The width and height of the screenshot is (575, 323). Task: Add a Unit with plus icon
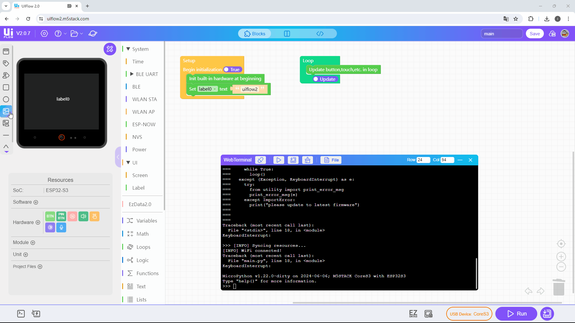(x=26, y=255)
